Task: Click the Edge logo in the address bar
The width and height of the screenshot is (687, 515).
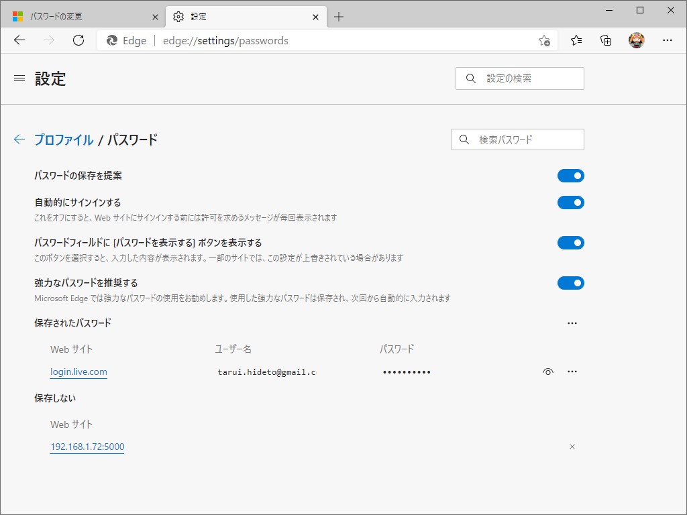Action: pos(111,40)
